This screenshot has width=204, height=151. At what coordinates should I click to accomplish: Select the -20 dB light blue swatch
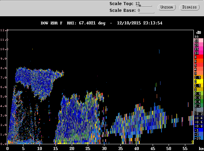pyautogui.click(x=199, y=138)
